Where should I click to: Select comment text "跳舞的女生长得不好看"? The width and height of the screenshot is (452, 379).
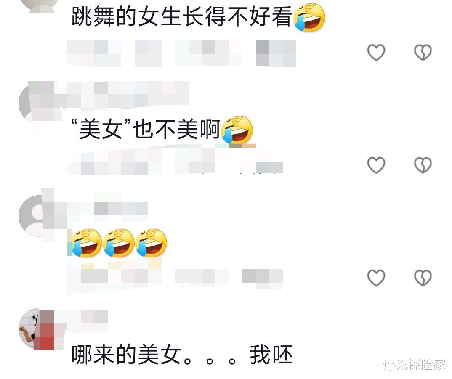click(x=182, y=17)
